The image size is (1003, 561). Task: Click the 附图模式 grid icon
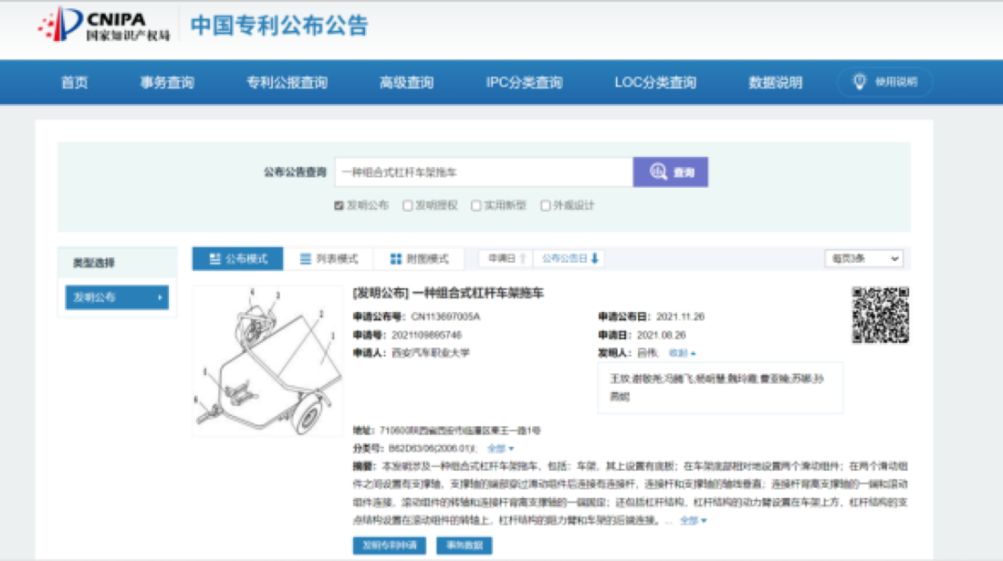point(396,258)
